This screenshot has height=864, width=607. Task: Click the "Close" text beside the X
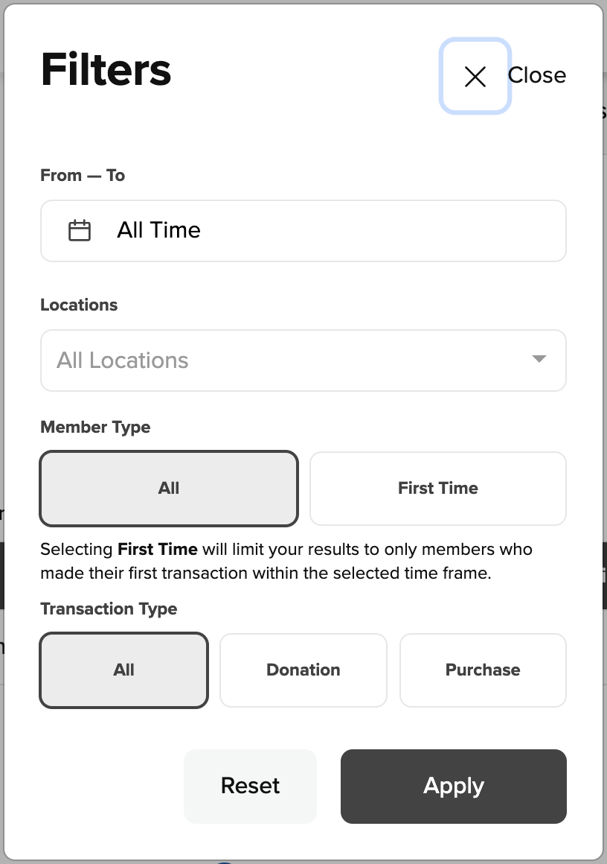coord(537,75)
